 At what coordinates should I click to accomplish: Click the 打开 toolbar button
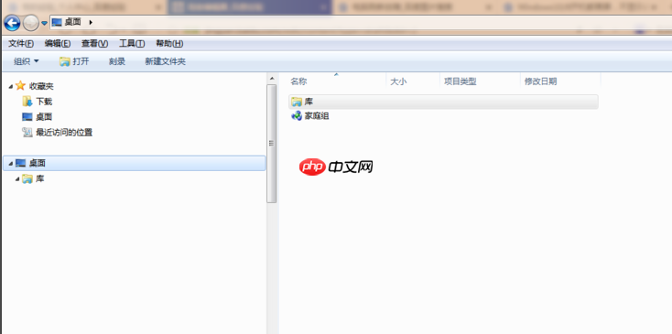pyautogui.click(x=74, y=61)
